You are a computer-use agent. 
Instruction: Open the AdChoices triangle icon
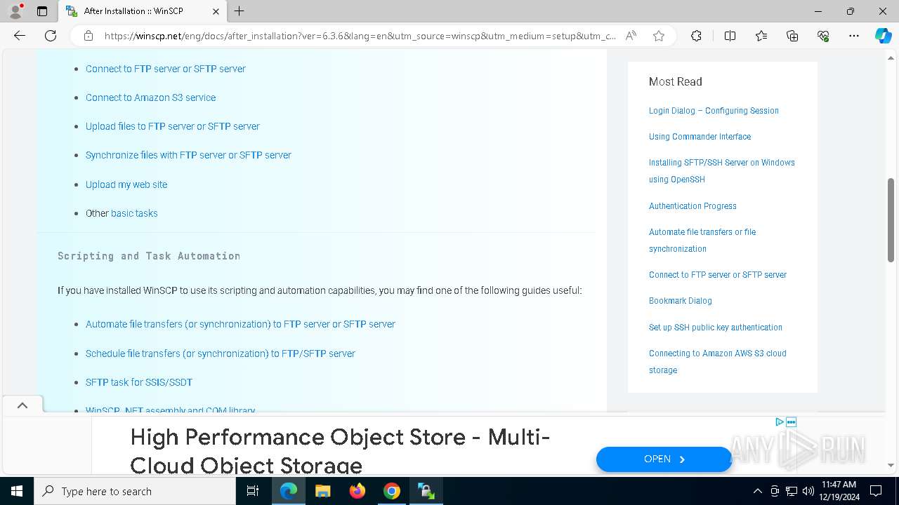(x=780, y=422)
